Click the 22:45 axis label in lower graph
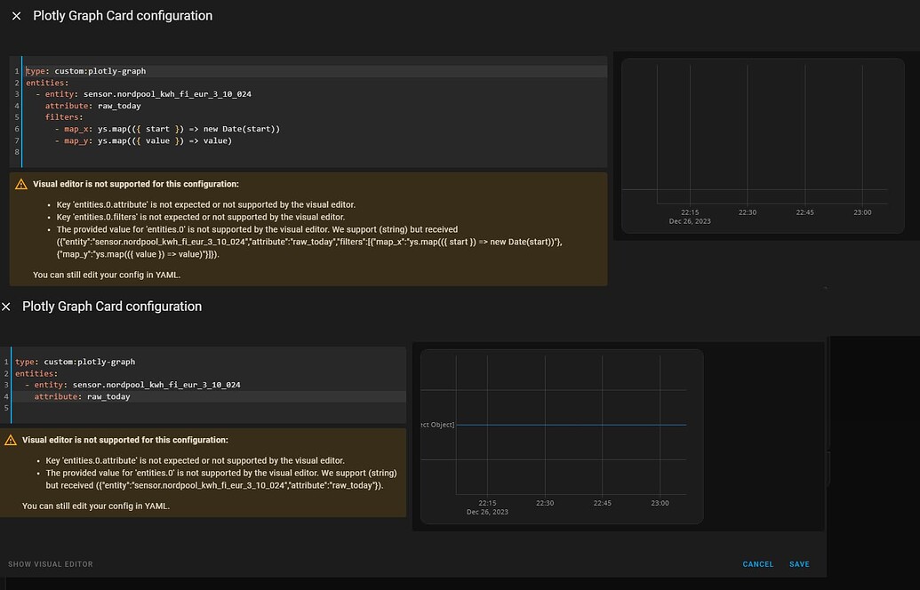Image resolution: width=920 pixels, height=590 pixels. [602, 503]
